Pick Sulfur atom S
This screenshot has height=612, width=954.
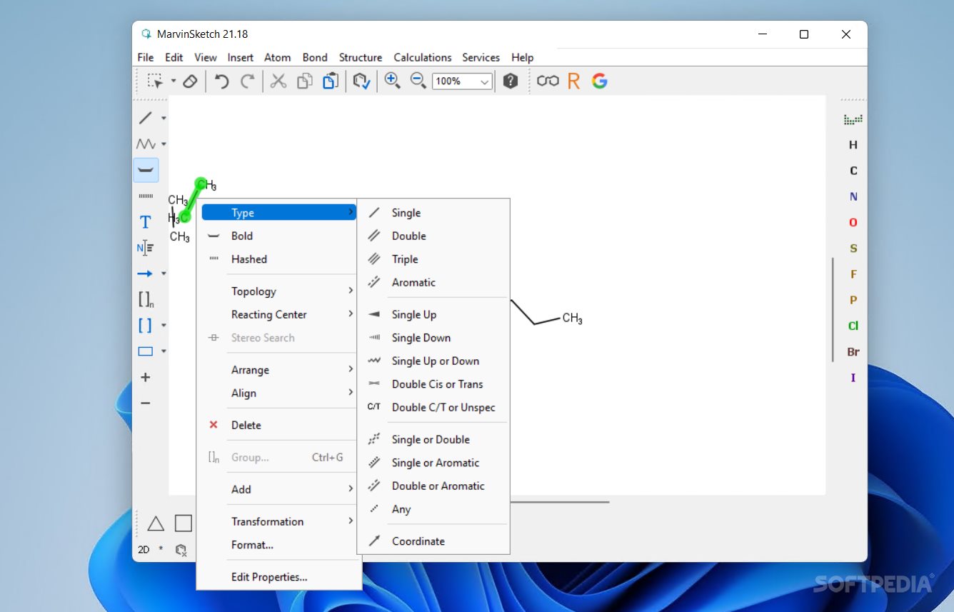point(853,249)
